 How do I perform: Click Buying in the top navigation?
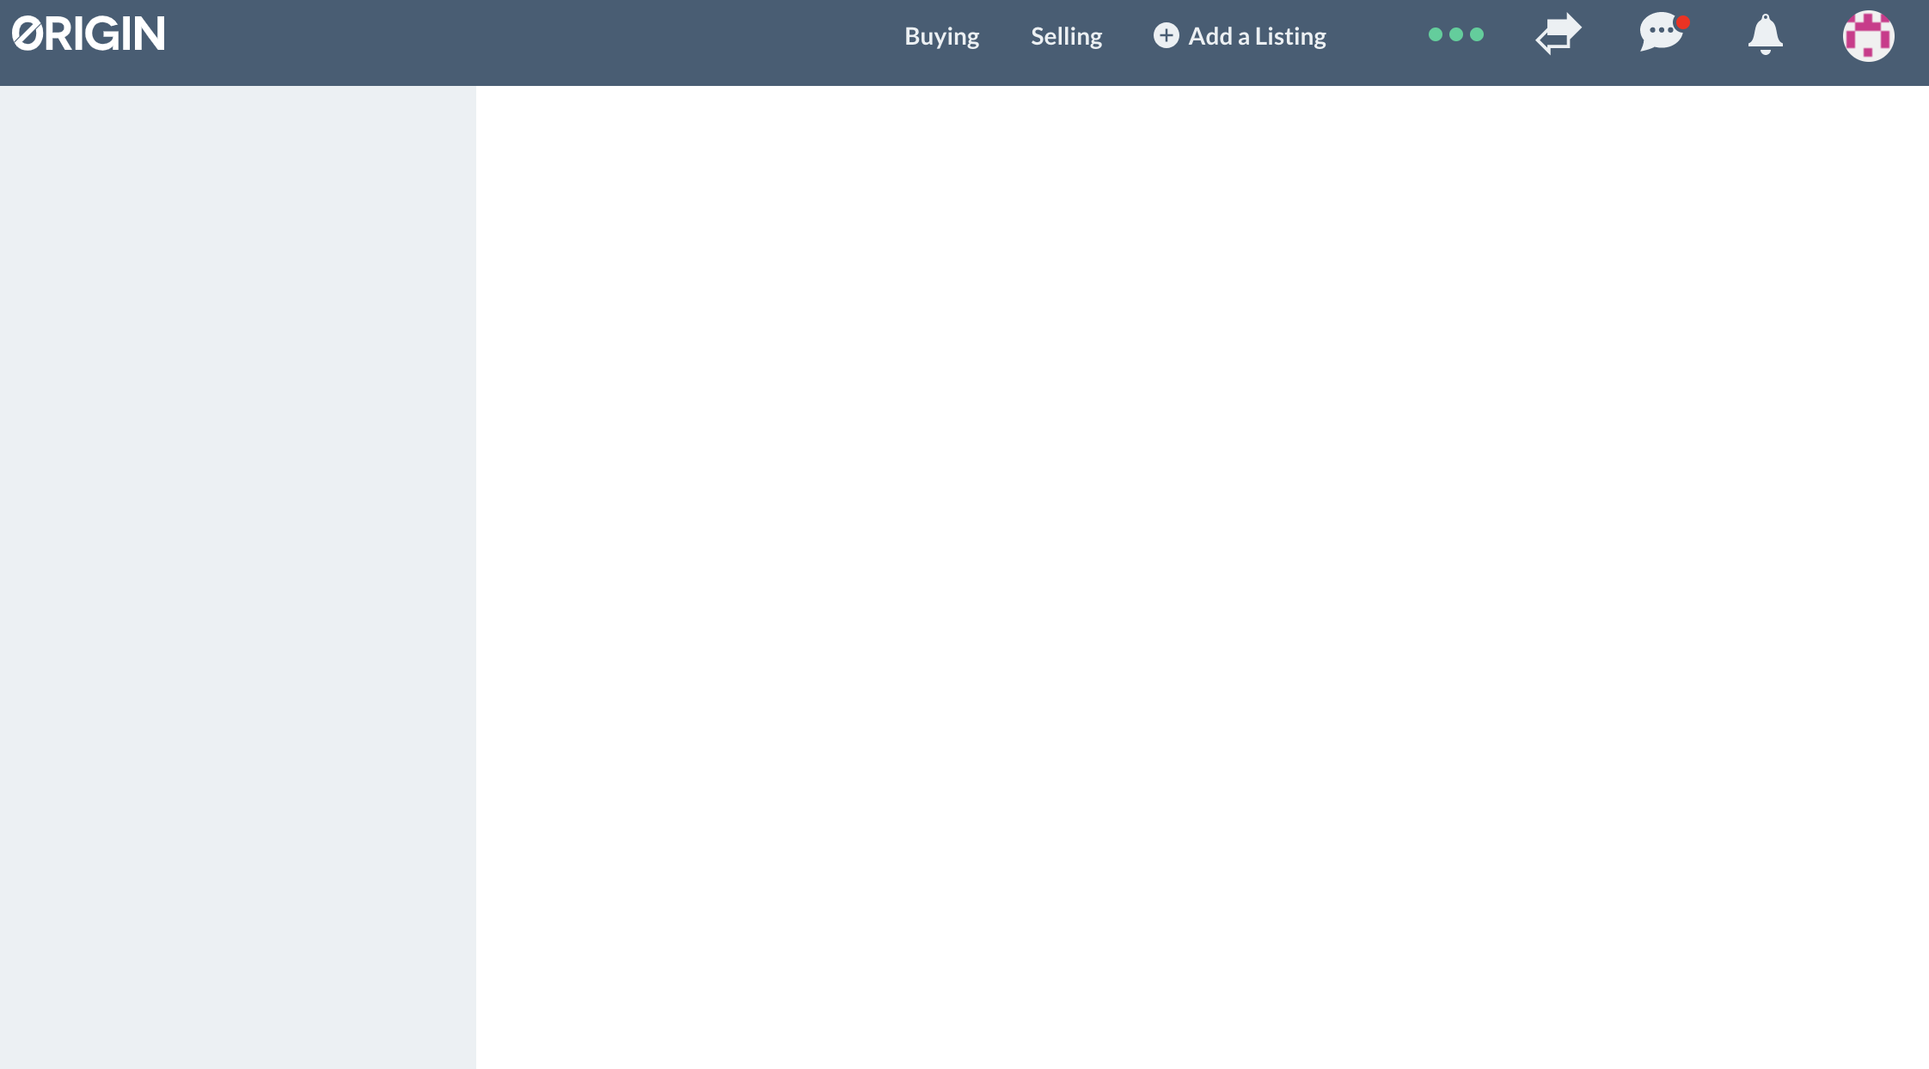tap(940, 35)
